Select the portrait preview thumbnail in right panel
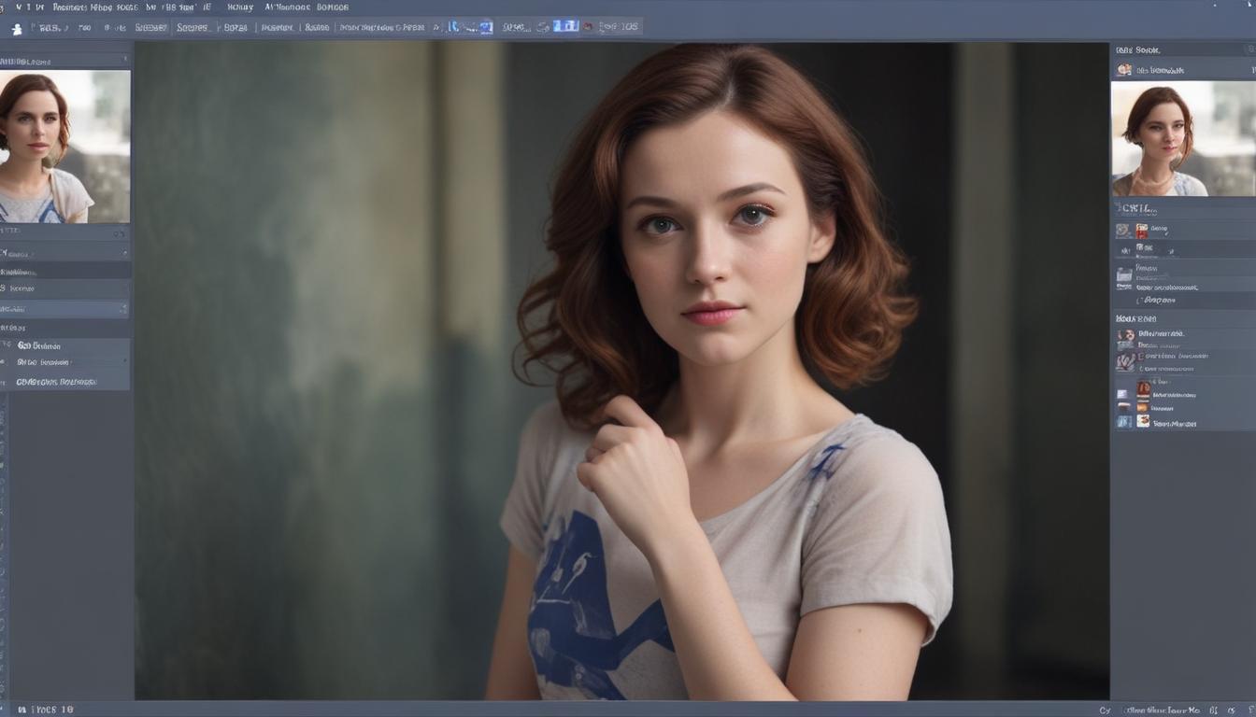Screen dimensions: 1256x717 click(1182, 138)
